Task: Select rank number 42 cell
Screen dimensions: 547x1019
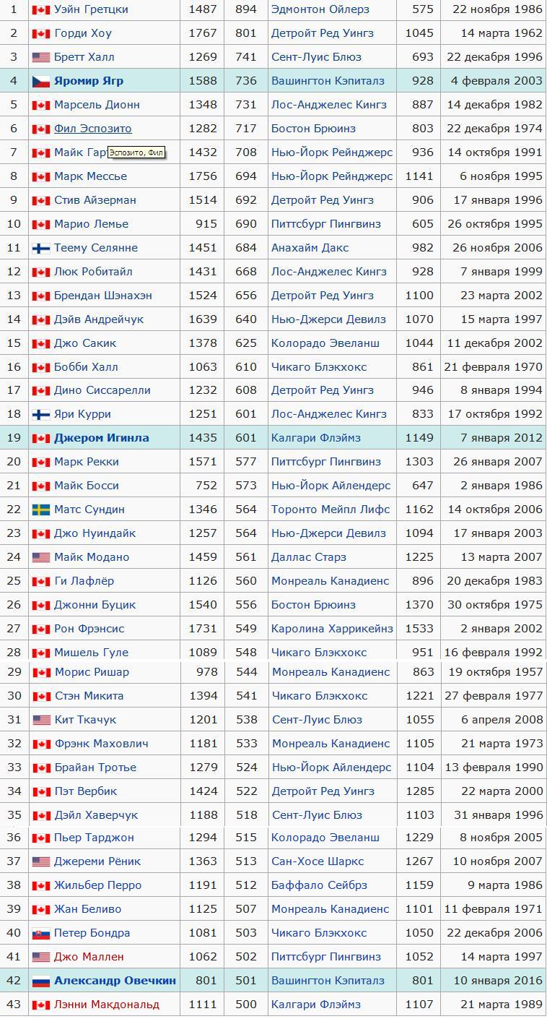Action: point(14,981)
